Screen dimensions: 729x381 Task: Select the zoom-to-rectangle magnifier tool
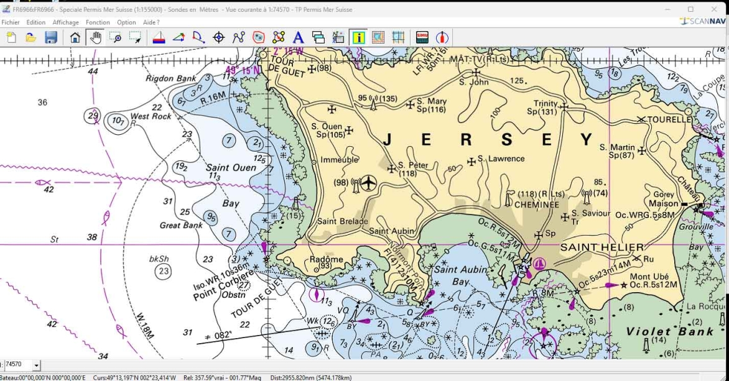point(115,38)
